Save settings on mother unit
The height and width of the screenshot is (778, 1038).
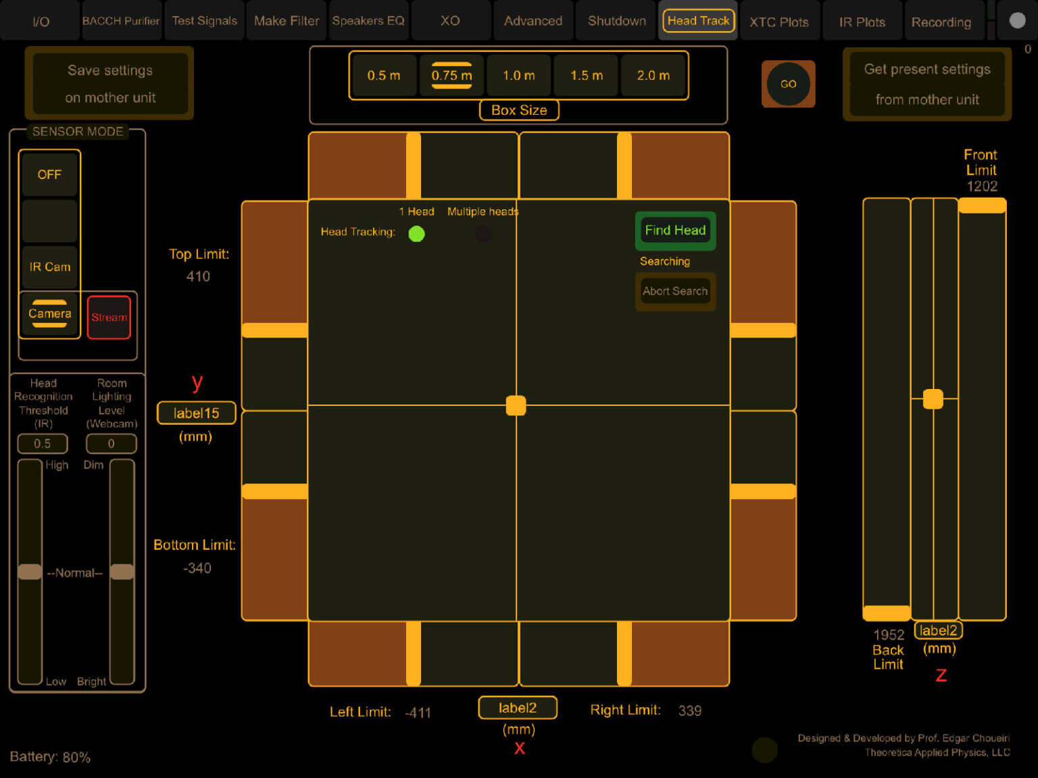click(110, 84)
